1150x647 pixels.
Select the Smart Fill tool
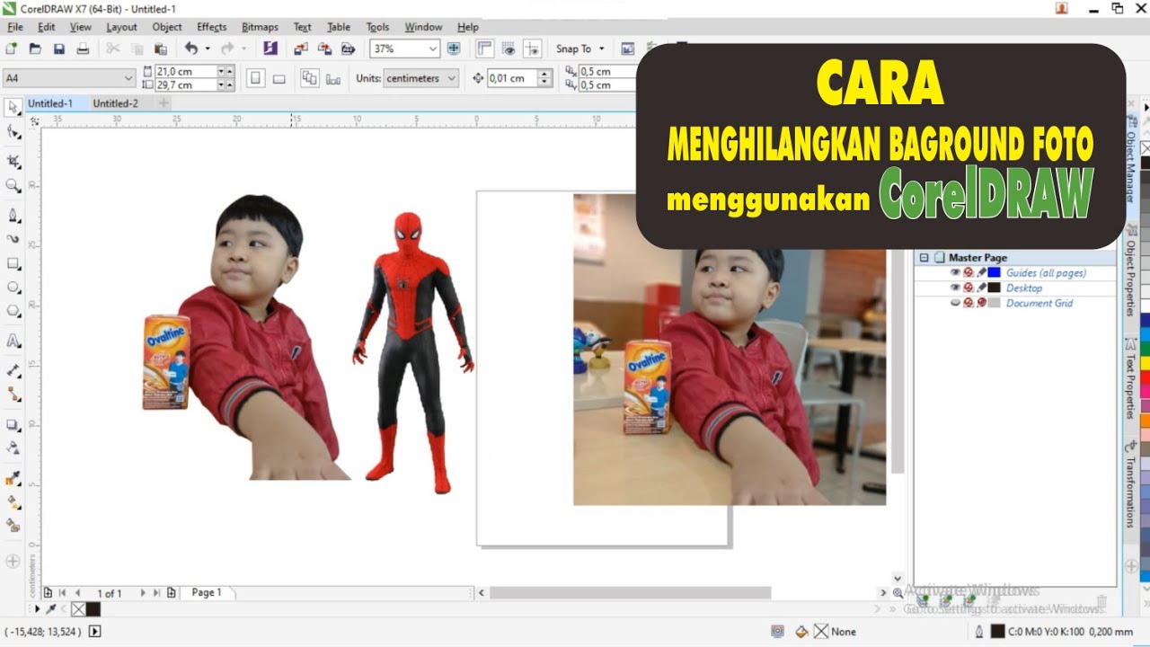coord(13,525)
